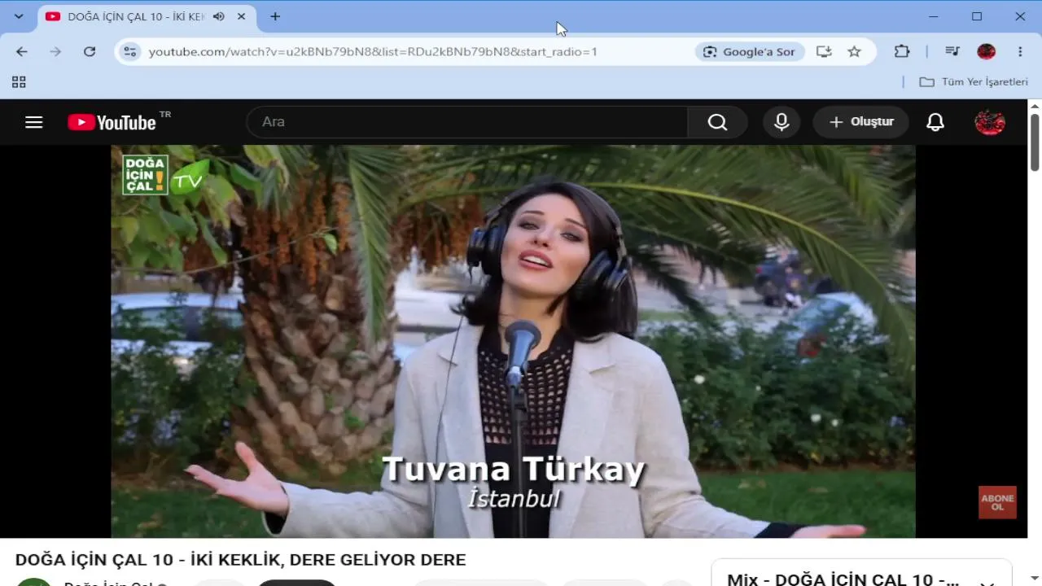
Task: Open the media controls music icon
Action: coord(952,51)
